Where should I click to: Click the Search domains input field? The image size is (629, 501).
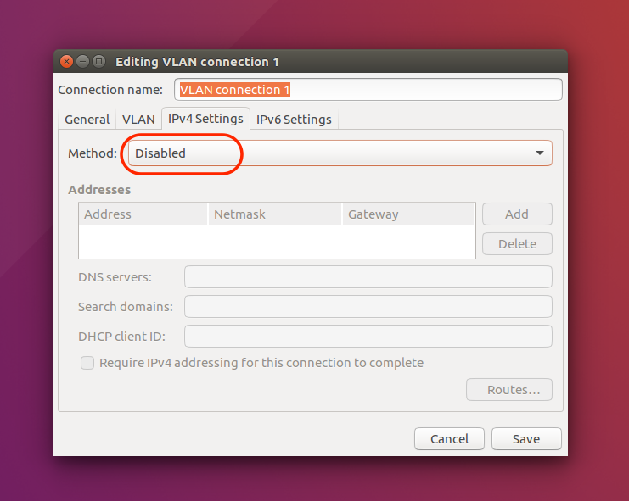point(368,306)
